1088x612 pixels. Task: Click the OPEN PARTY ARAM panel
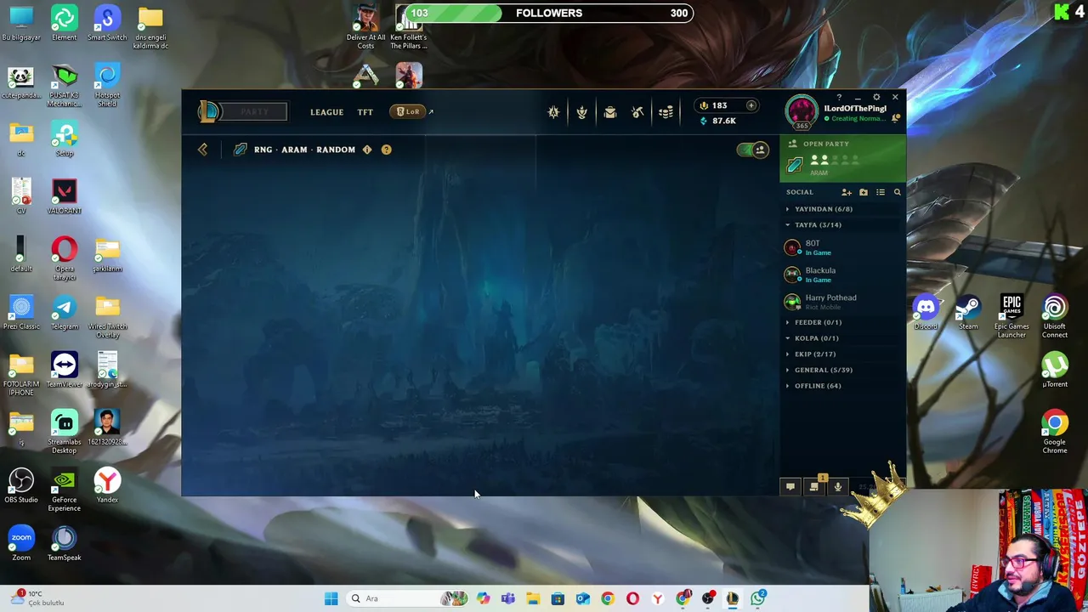842,158
